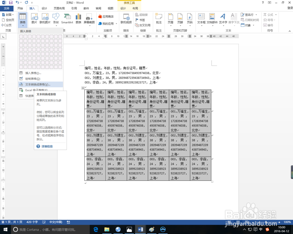Click the horizontal ruler at mark 10

click(118, 36)
